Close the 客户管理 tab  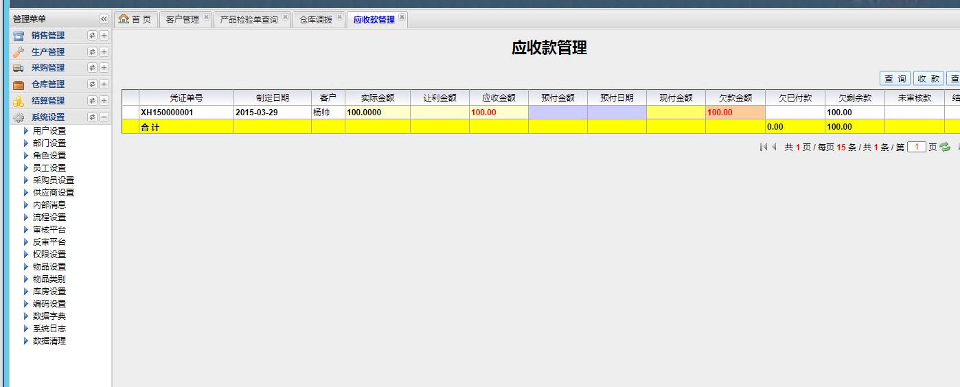206,17
